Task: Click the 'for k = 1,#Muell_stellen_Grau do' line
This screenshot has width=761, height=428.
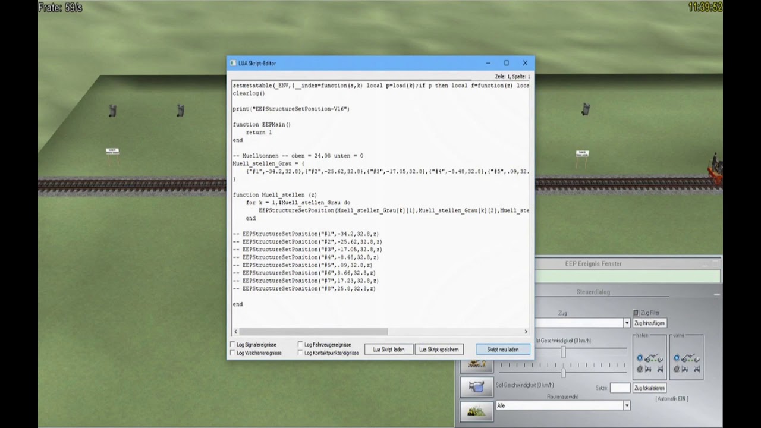Action: 298,203
